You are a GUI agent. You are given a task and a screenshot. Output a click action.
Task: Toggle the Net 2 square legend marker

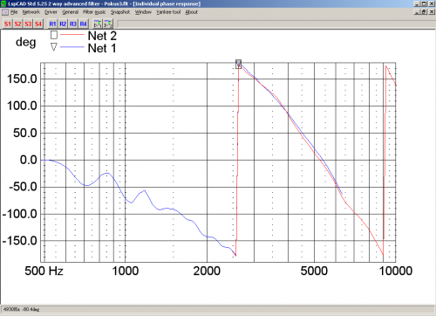(x=54, y=35)
